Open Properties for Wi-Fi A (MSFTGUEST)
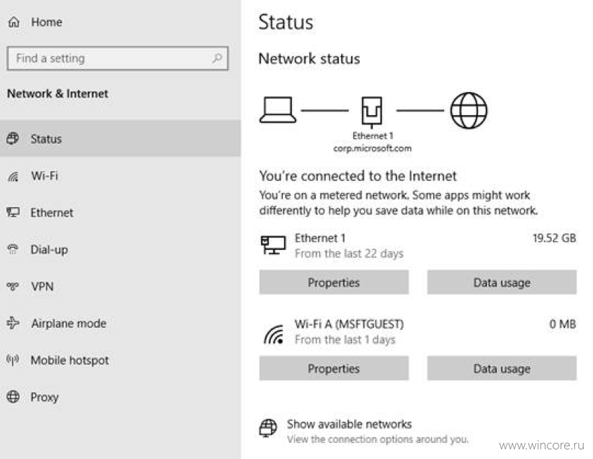Screen dimensions: 593x459 point(333,368)
